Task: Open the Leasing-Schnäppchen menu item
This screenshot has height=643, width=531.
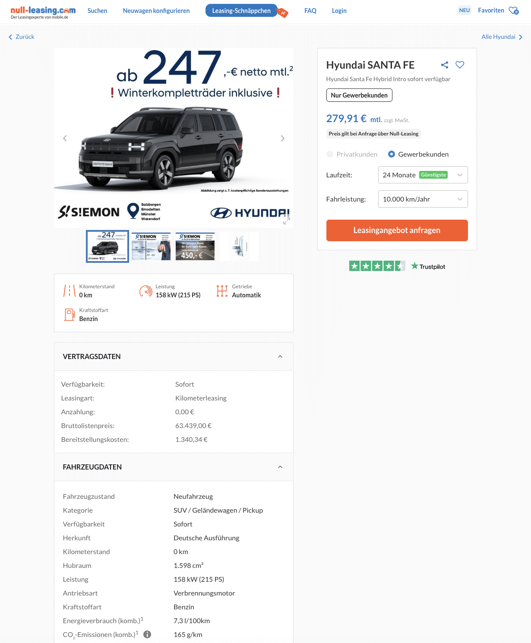Action: [241, 11]
